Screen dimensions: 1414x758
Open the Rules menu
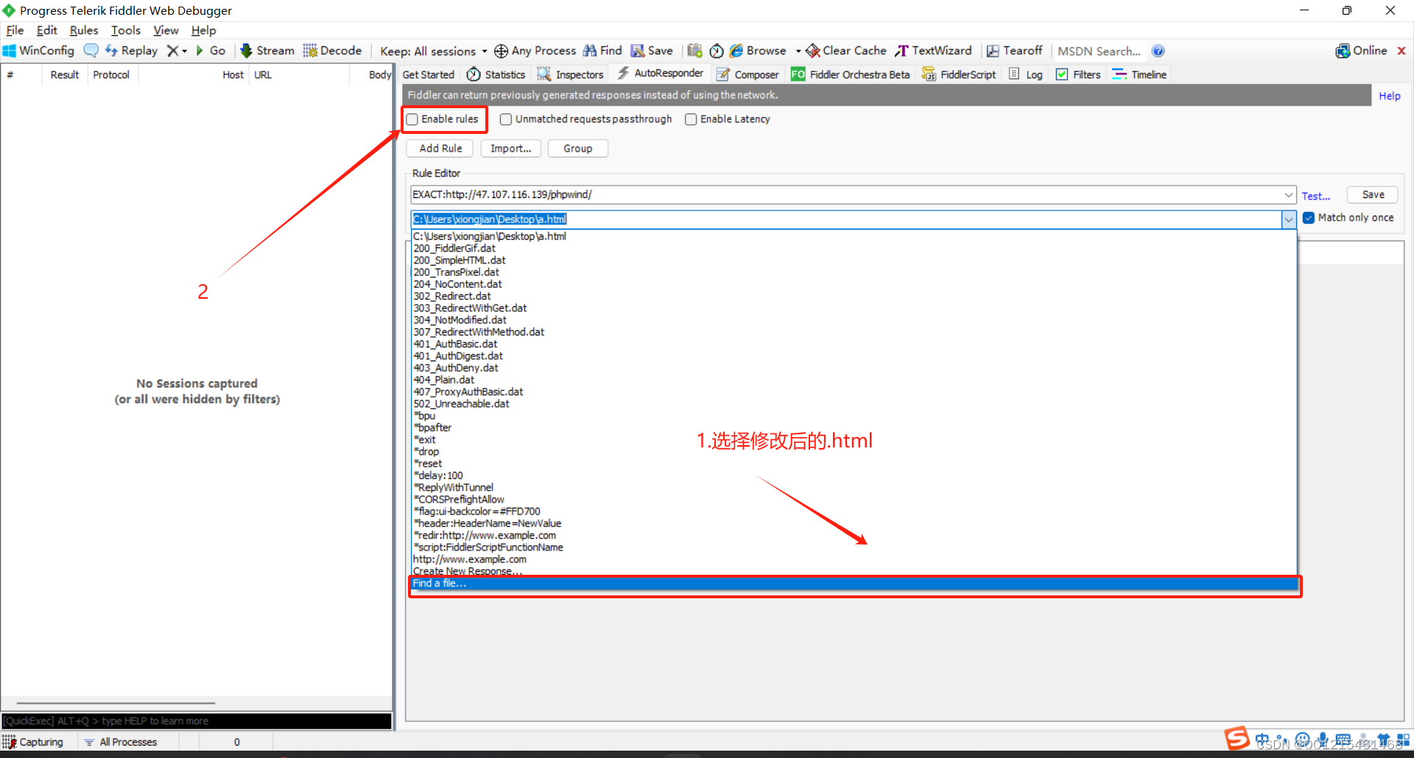click(x=84, y=30)
